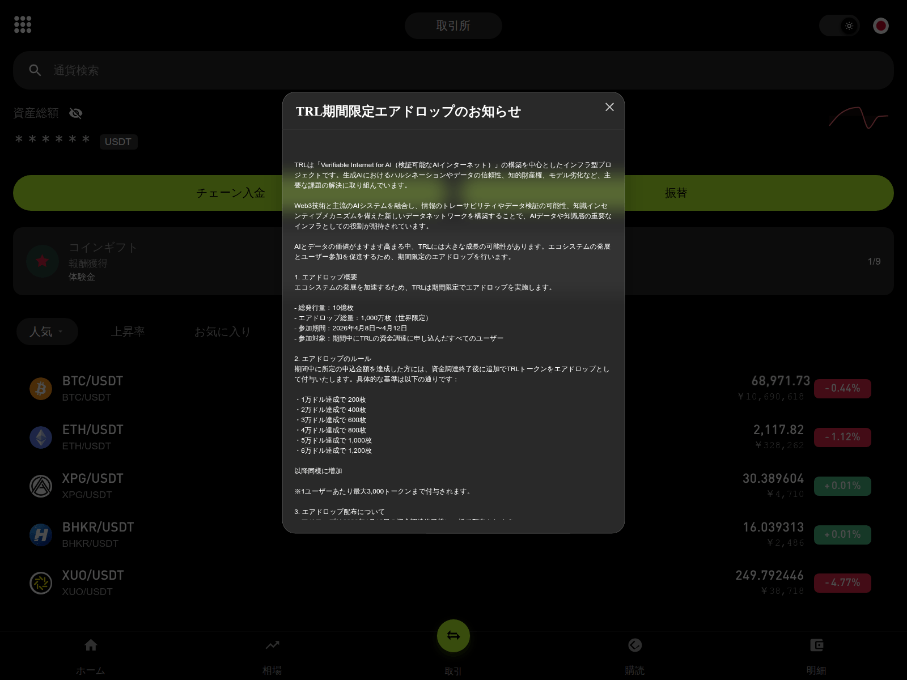The width and height of the screenshot is (907, 680).
Task: Open the コインギフト banner title
Action: point(103,248)
